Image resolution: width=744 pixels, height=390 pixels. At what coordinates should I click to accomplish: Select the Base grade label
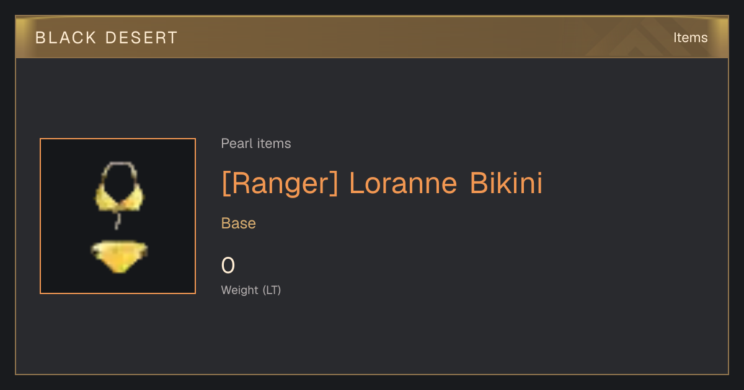239,223
